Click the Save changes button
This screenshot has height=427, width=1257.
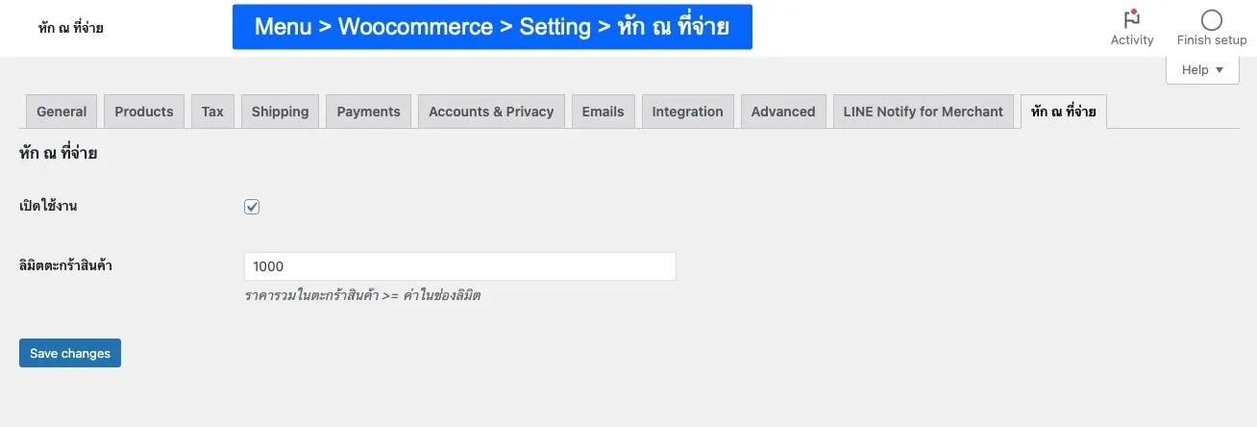70,353
